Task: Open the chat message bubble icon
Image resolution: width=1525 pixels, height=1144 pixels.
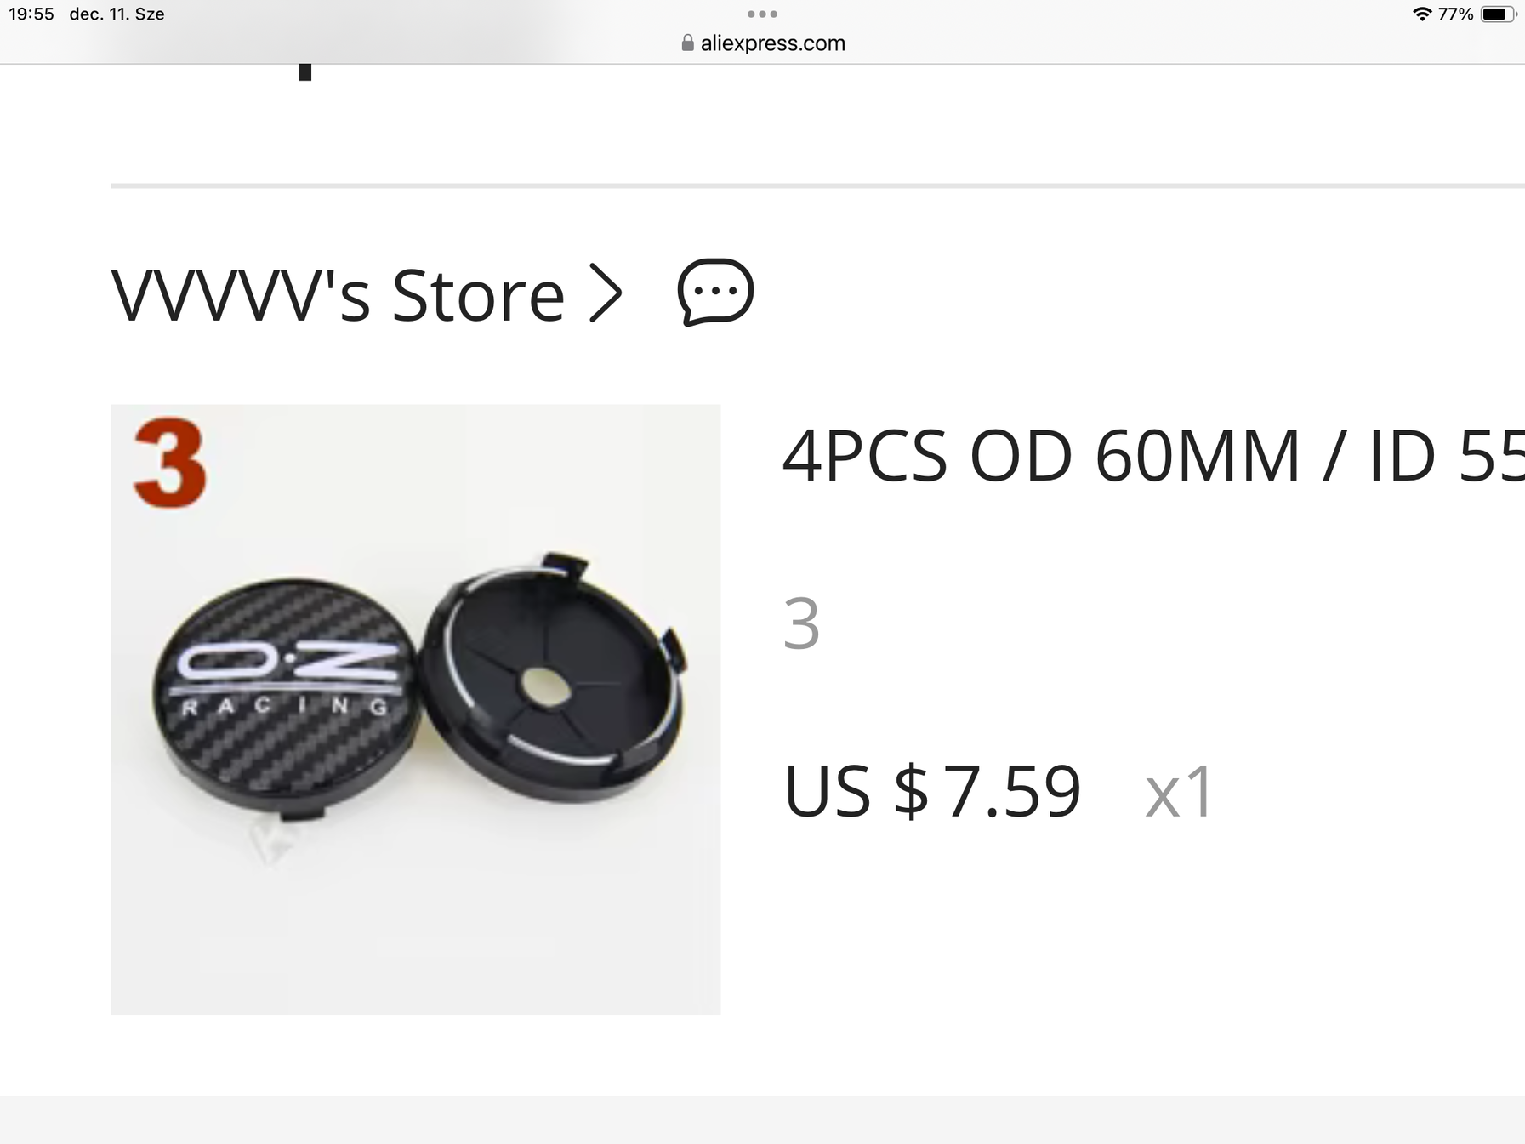Action: click(715, 292)
